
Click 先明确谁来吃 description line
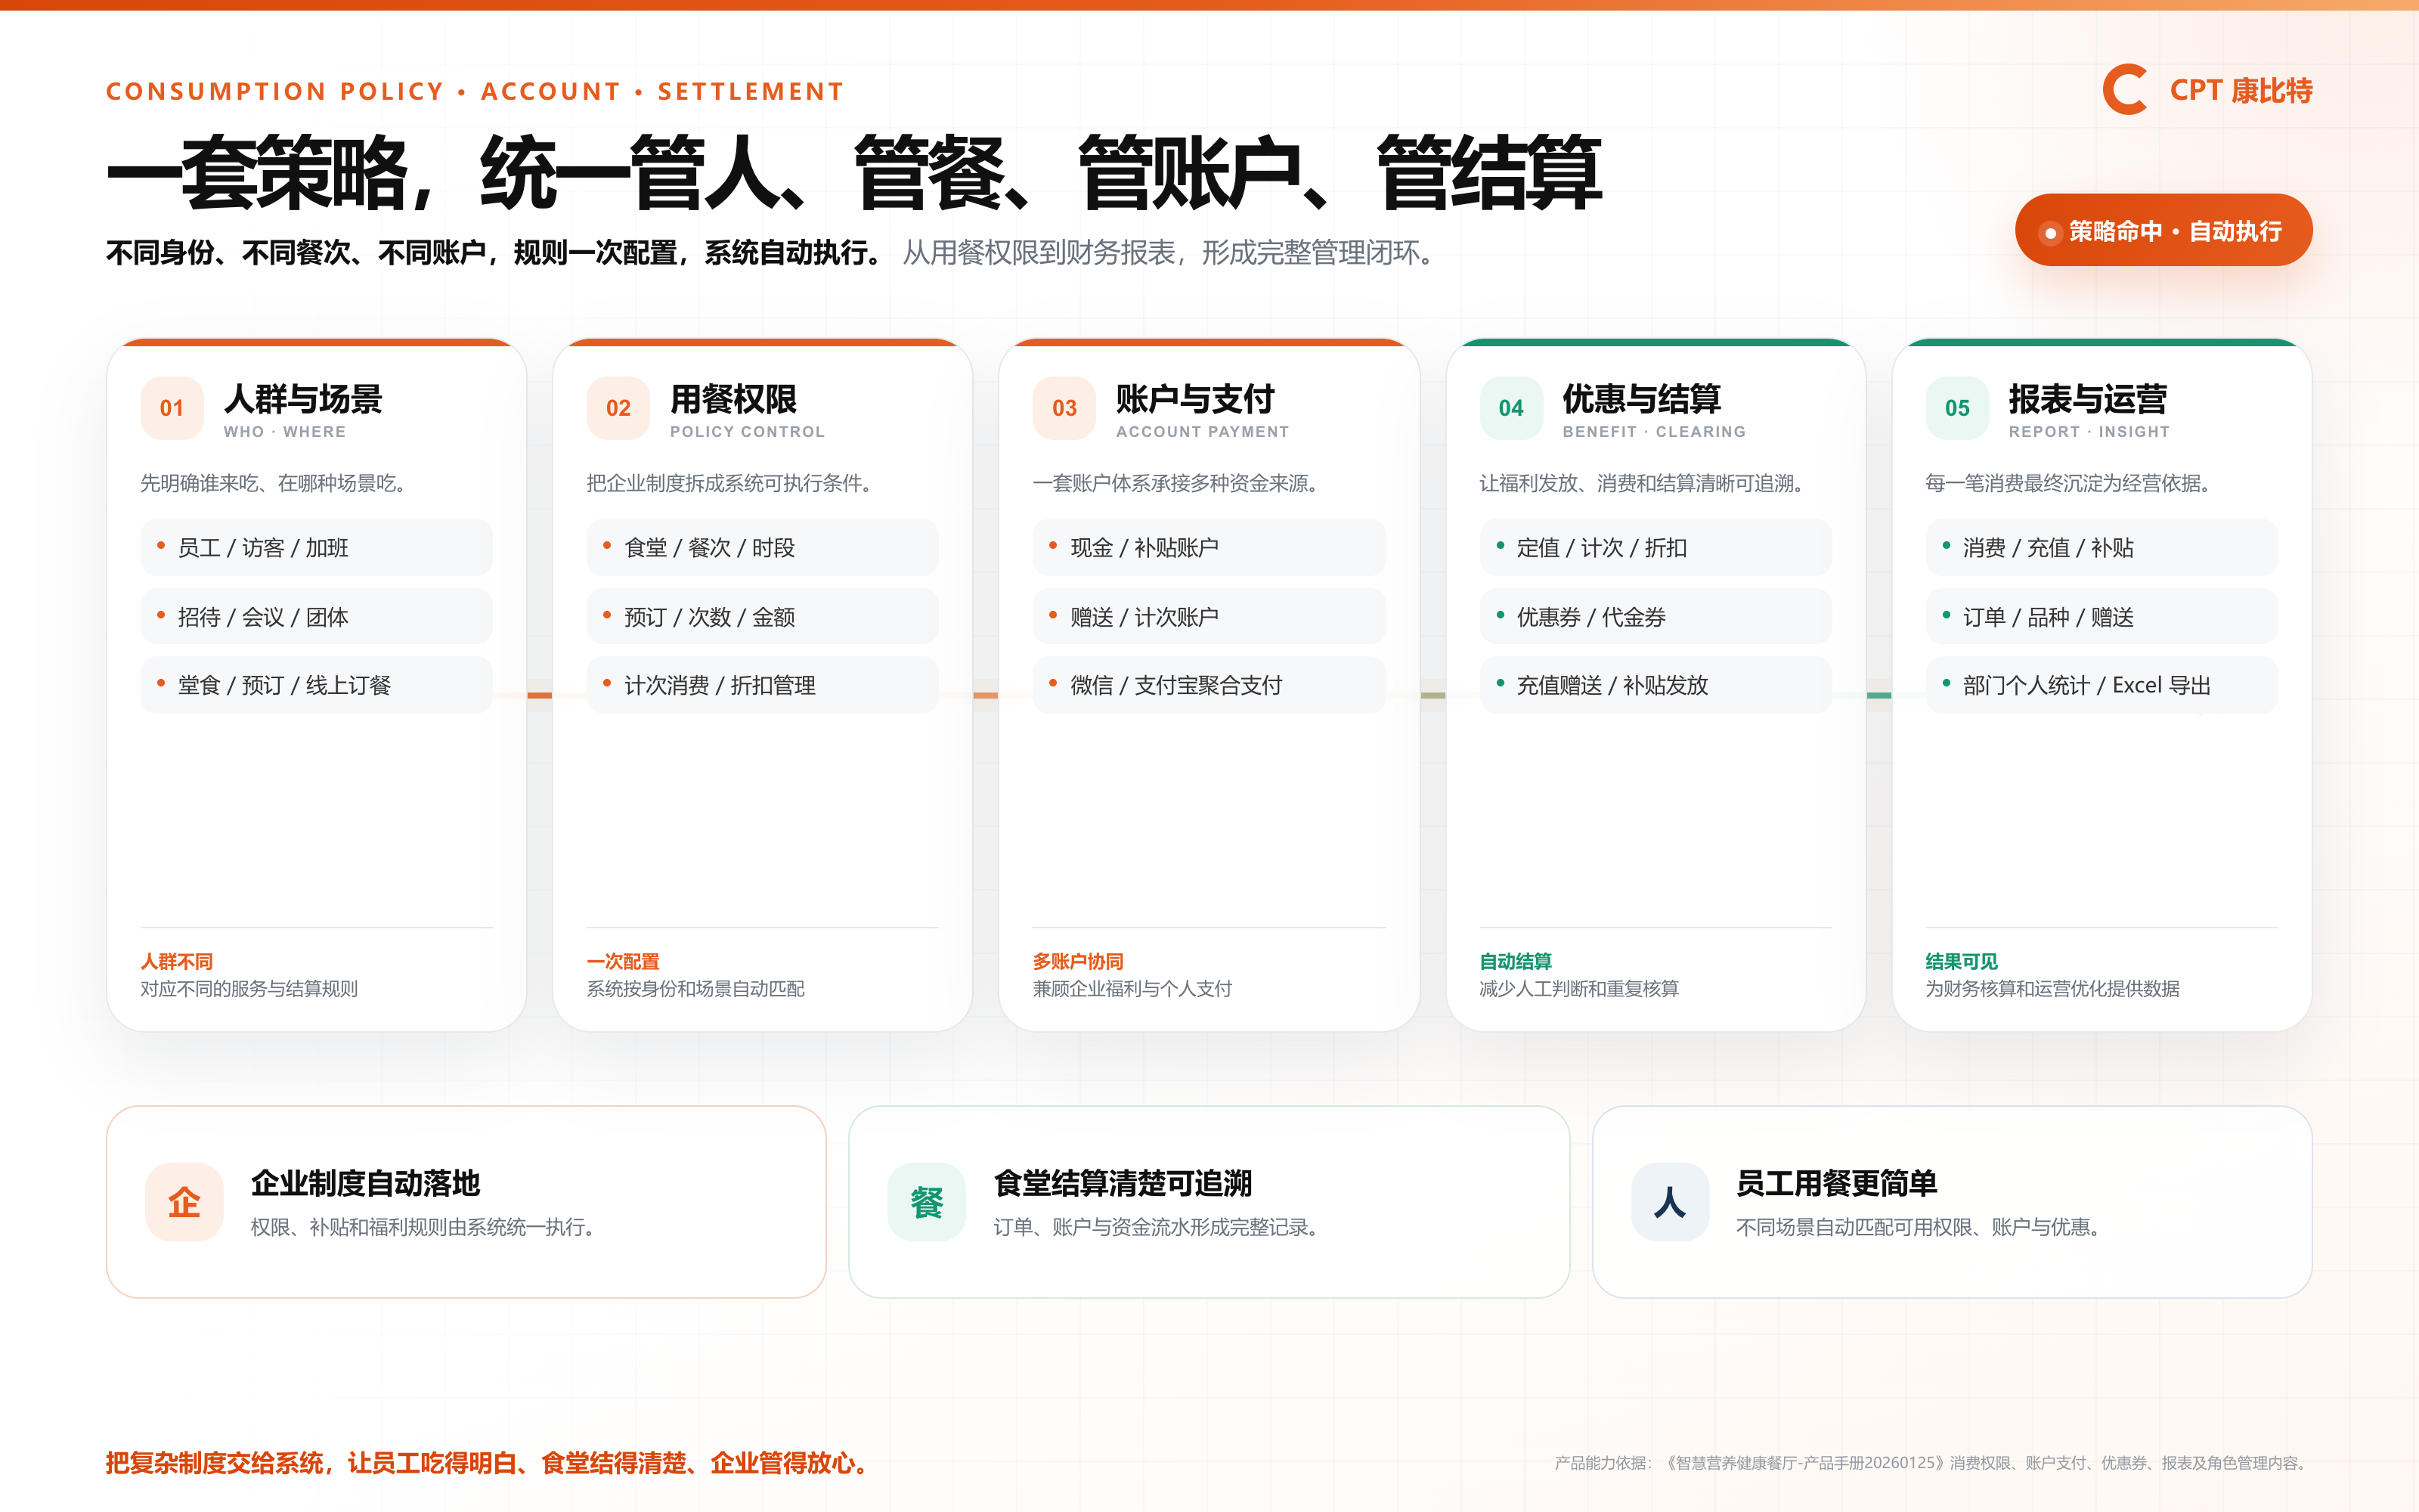point(275,483)
